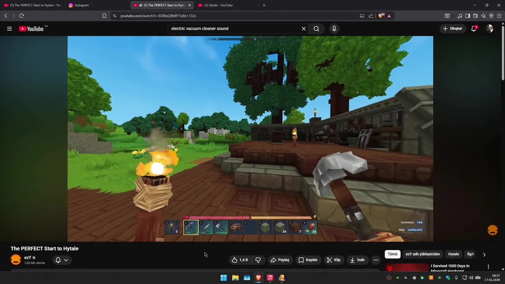Open the Brave VPN shield icon
Viewport: 505px width, 284px height.
[x=491, y=16]
